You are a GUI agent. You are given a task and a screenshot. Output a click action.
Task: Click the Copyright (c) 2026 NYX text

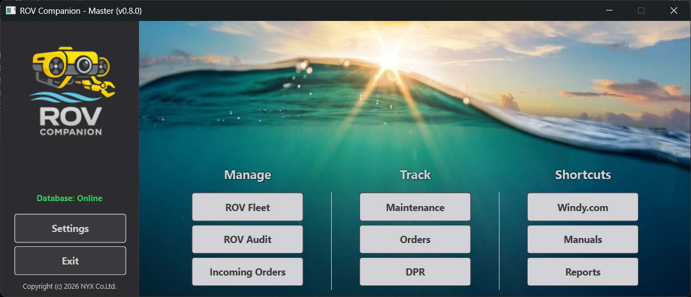(x=70, y=286)
